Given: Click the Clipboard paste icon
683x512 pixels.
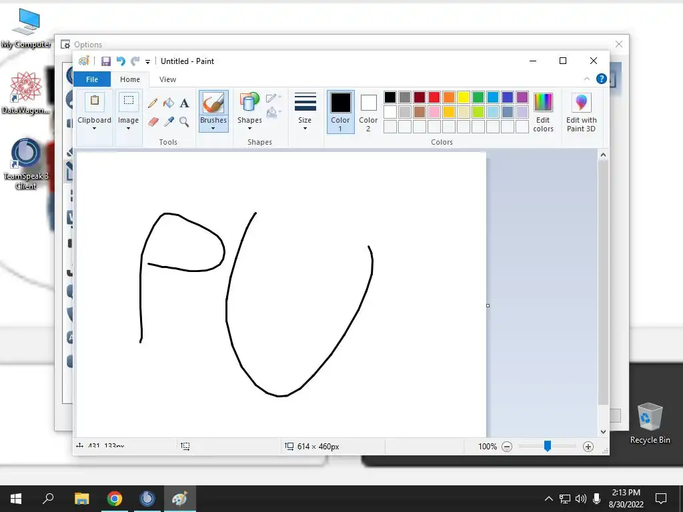Looking at the screenshot, I should (x=95, y=101).
